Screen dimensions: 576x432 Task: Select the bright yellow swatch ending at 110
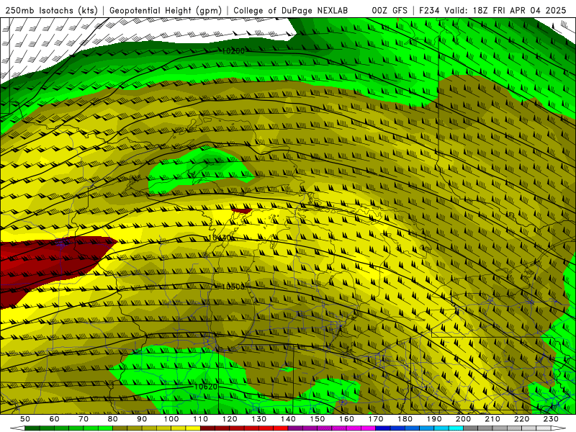(193, 428)
